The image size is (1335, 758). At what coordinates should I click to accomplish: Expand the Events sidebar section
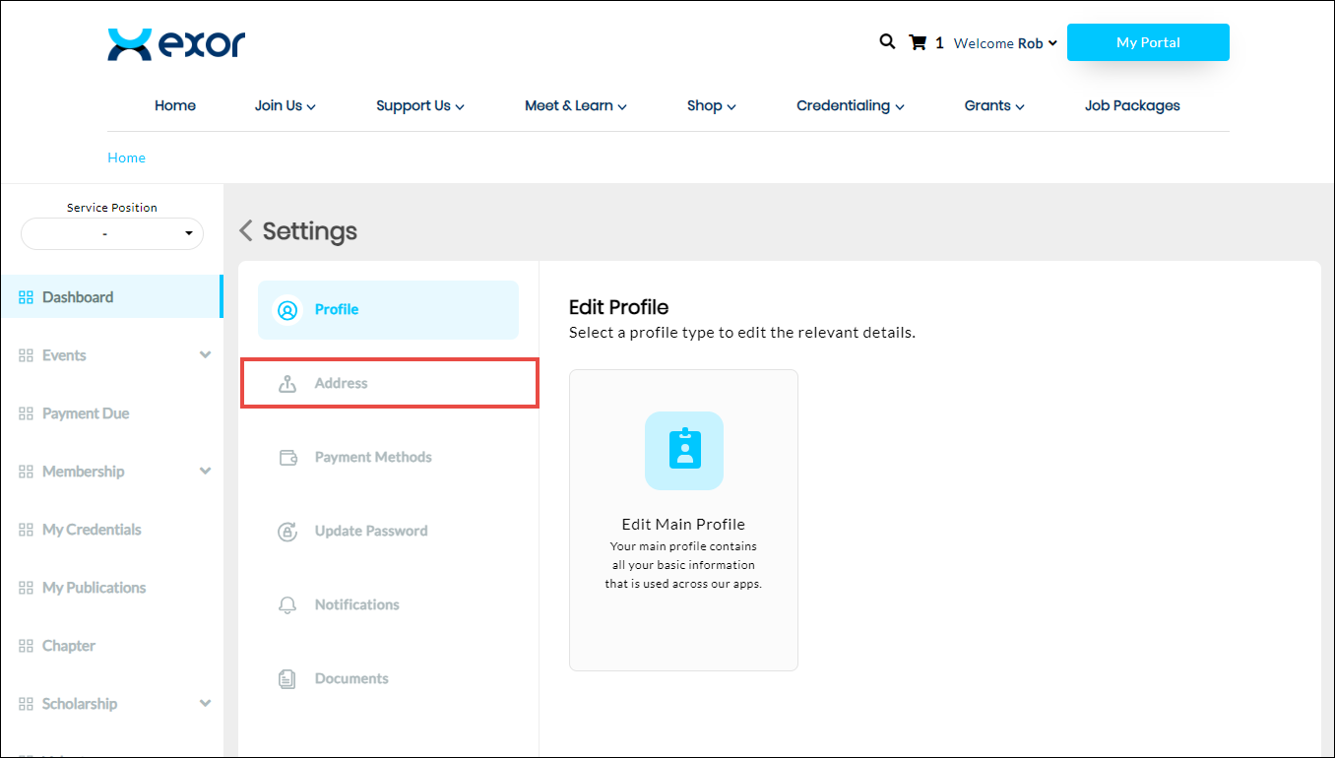205,355
